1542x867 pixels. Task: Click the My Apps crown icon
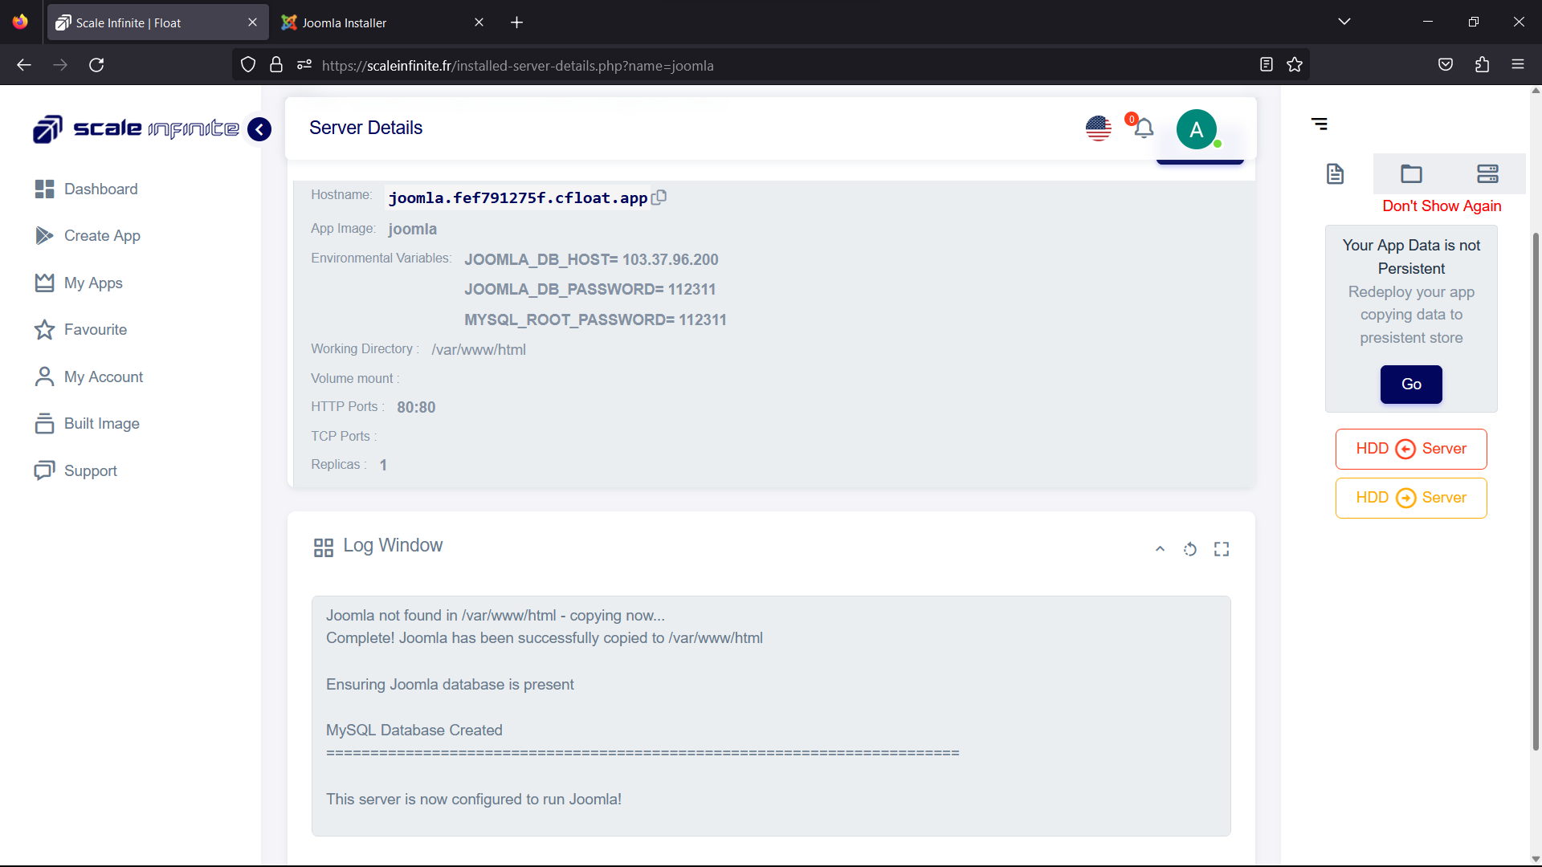tap(44, 283)
